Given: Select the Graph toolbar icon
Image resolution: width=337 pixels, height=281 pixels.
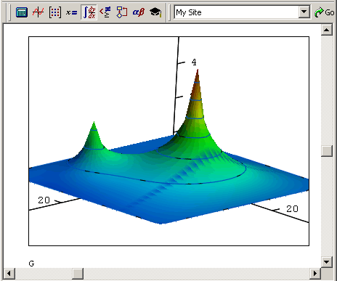Looking at the screenshot, I should click(38, 12).
